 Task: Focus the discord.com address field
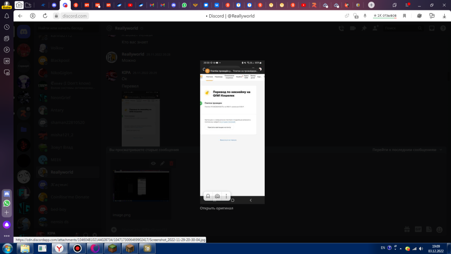(74, 16)
